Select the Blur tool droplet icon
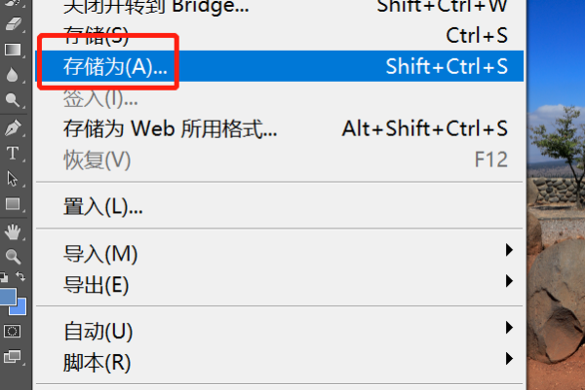 coord(13,75)
